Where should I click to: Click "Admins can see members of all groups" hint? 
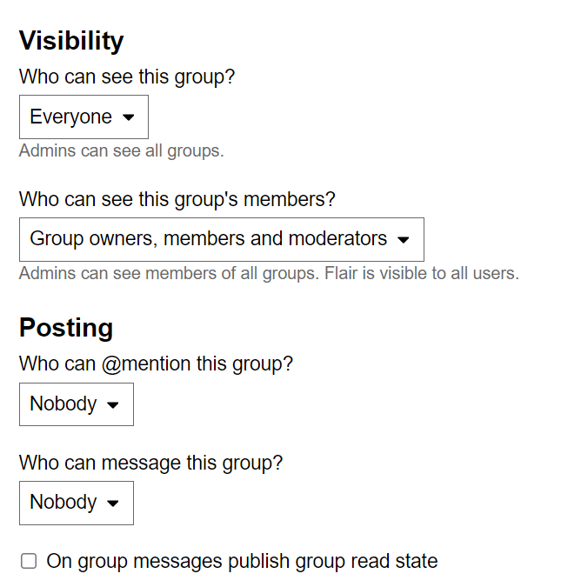(x=170, y=274)
